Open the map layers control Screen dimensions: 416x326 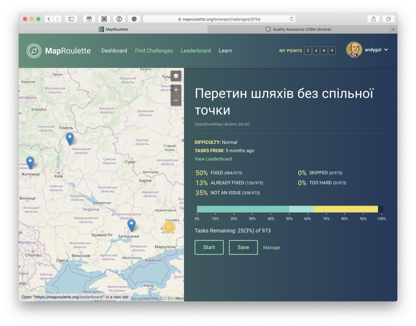(176, 76)
